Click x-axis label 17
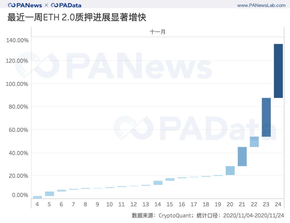 (194, 205)
